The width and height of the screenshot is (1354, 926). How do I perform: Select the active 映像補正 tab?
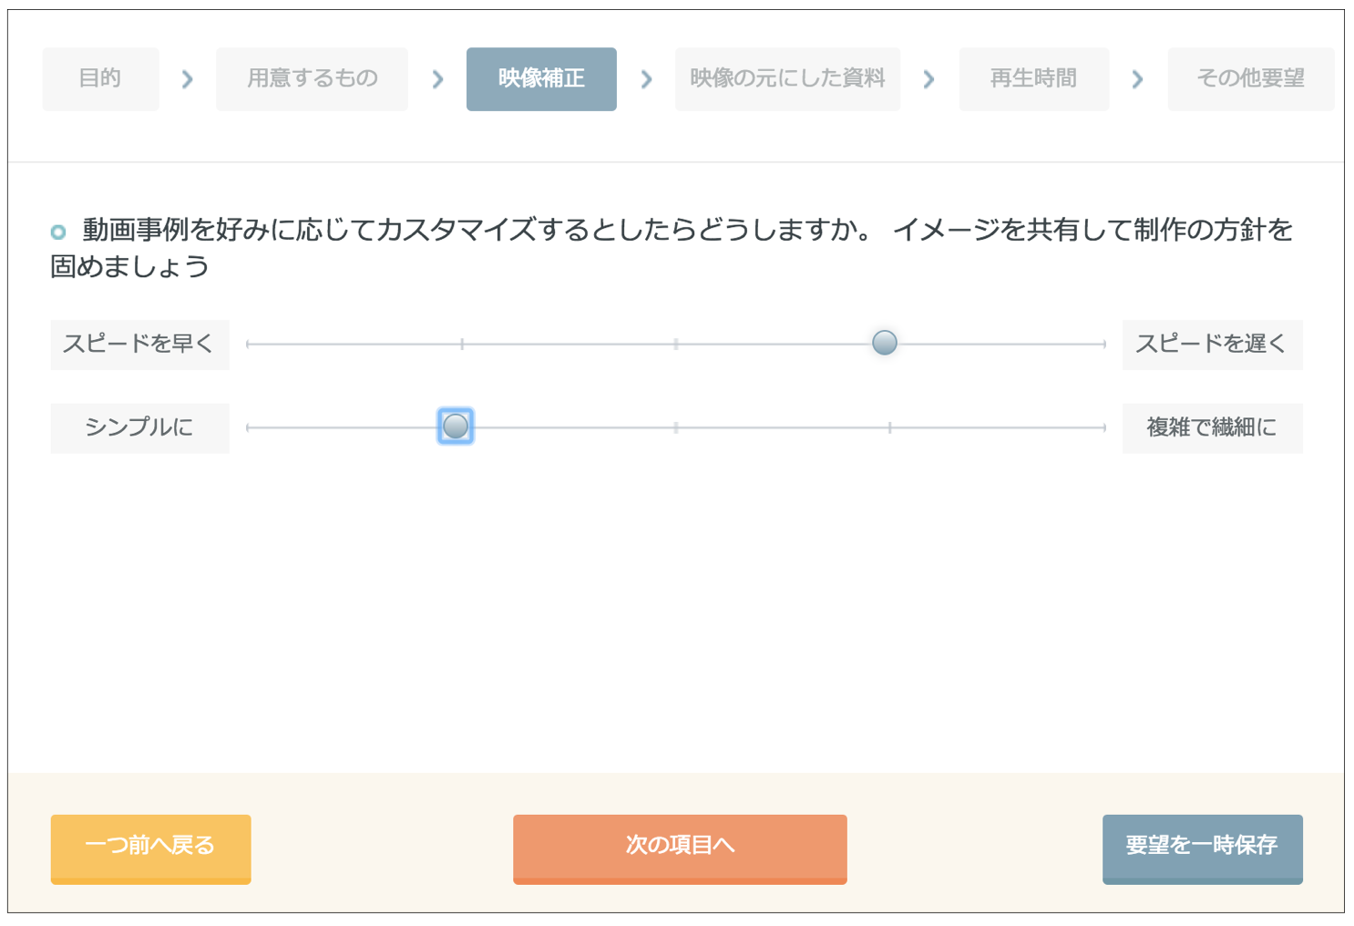tap(541, 79)
